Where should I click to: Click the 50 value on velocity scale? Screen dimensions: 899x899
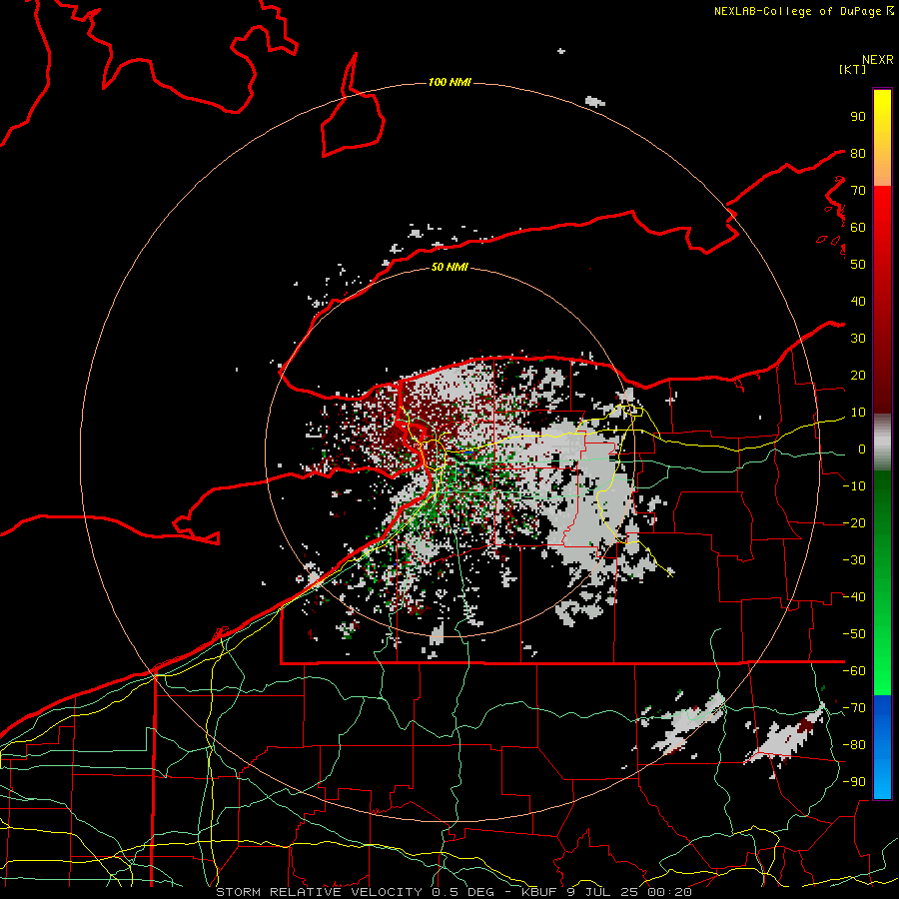coord(858,265)
